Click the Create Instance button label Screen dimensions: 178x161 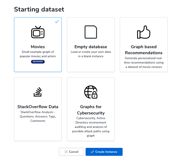(x=106, y=152)
